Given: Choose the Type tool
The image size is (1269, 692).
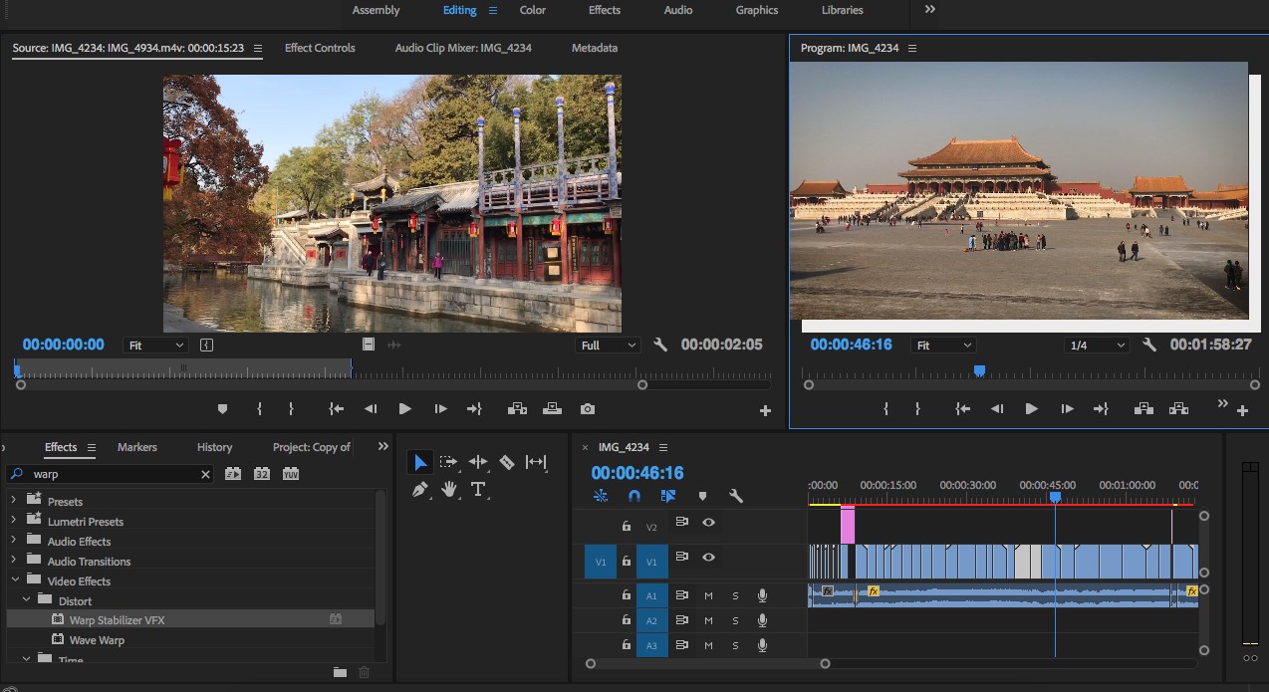Looking at the screenshot, I should click(x=478, y=489).
